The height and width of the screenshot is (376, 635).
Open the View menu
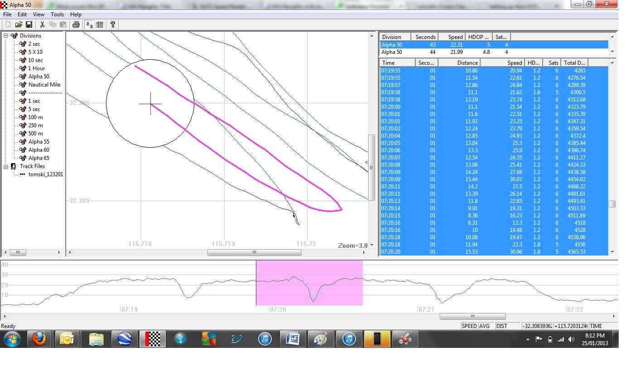[x=38, y=14]
